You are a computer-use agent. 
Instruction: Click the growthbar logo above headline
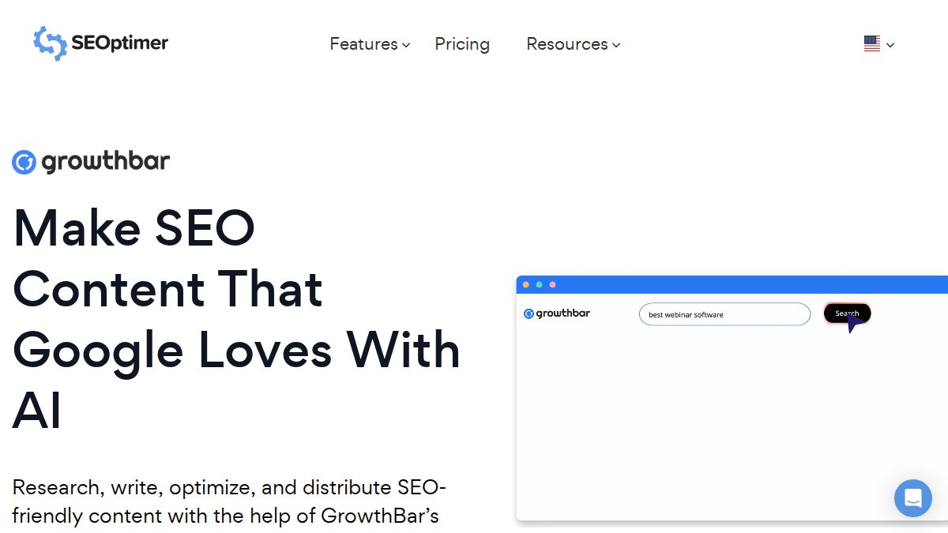91,162
